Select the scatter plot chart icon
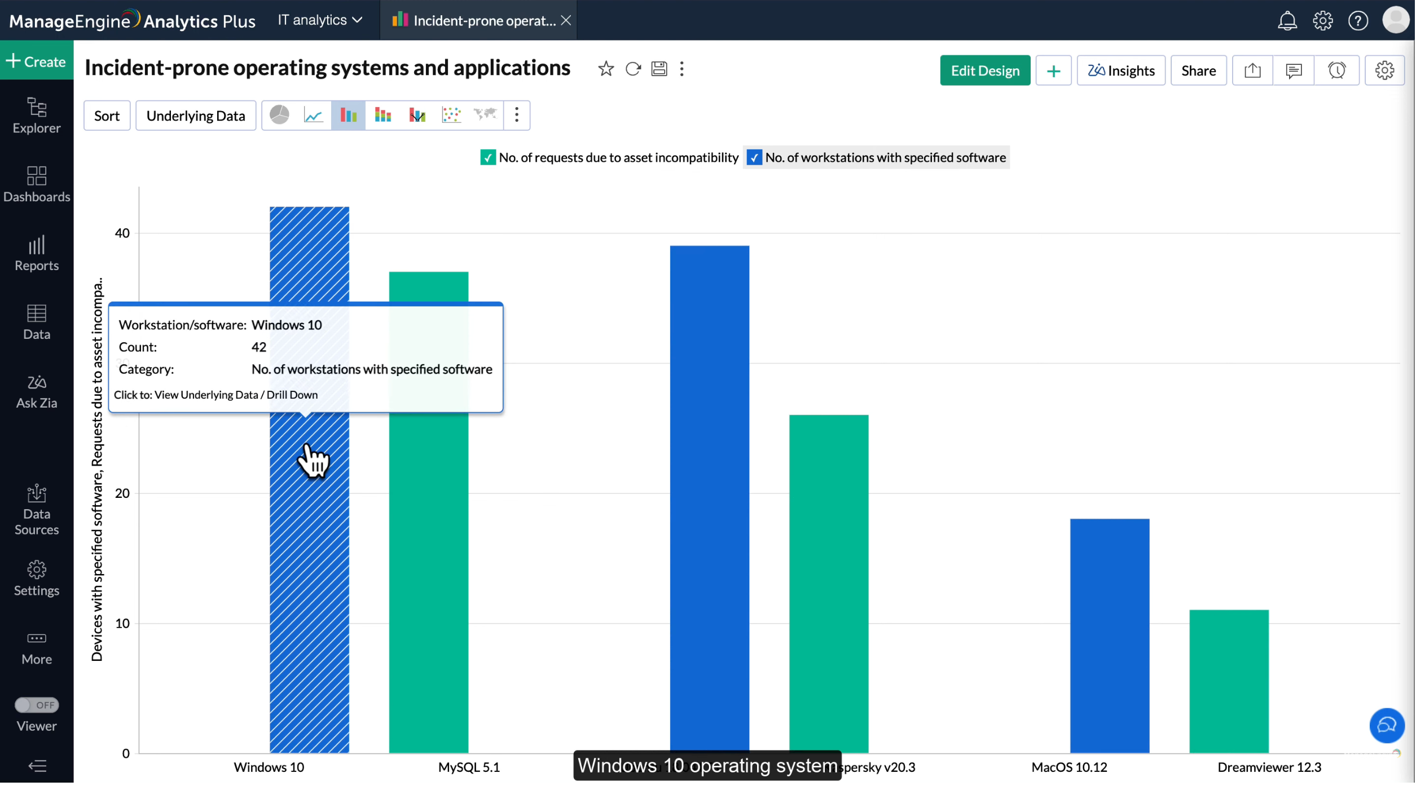Image resolution: width=1416 pixels, height=786 pixels. (x=451, y=116)
